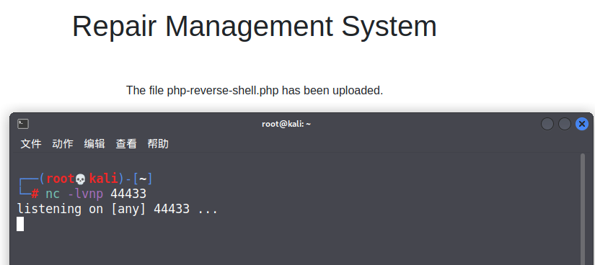The height and width of the screenshot is (265, 595).
Task: Click the Repair Management System heading
Action: [255, 26]
